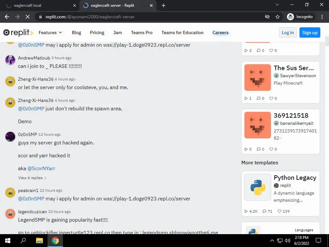The height and width of the screenshot is (247, 329).
Task: Click peabrain1's avatar
Action: pyautogui.click(x=10, y=193)
